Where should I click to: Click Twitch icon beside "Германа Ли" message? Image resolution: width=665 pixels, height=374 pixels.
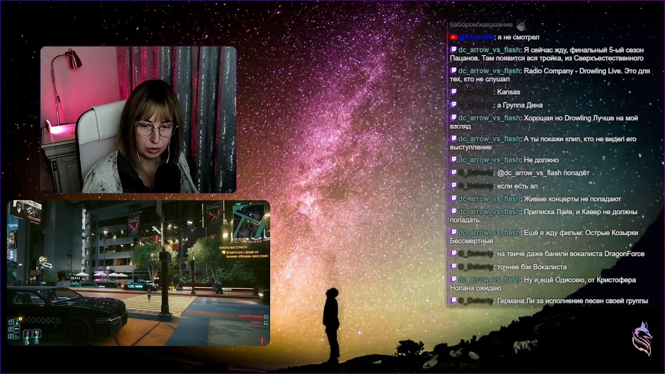[x=454, y=301]
